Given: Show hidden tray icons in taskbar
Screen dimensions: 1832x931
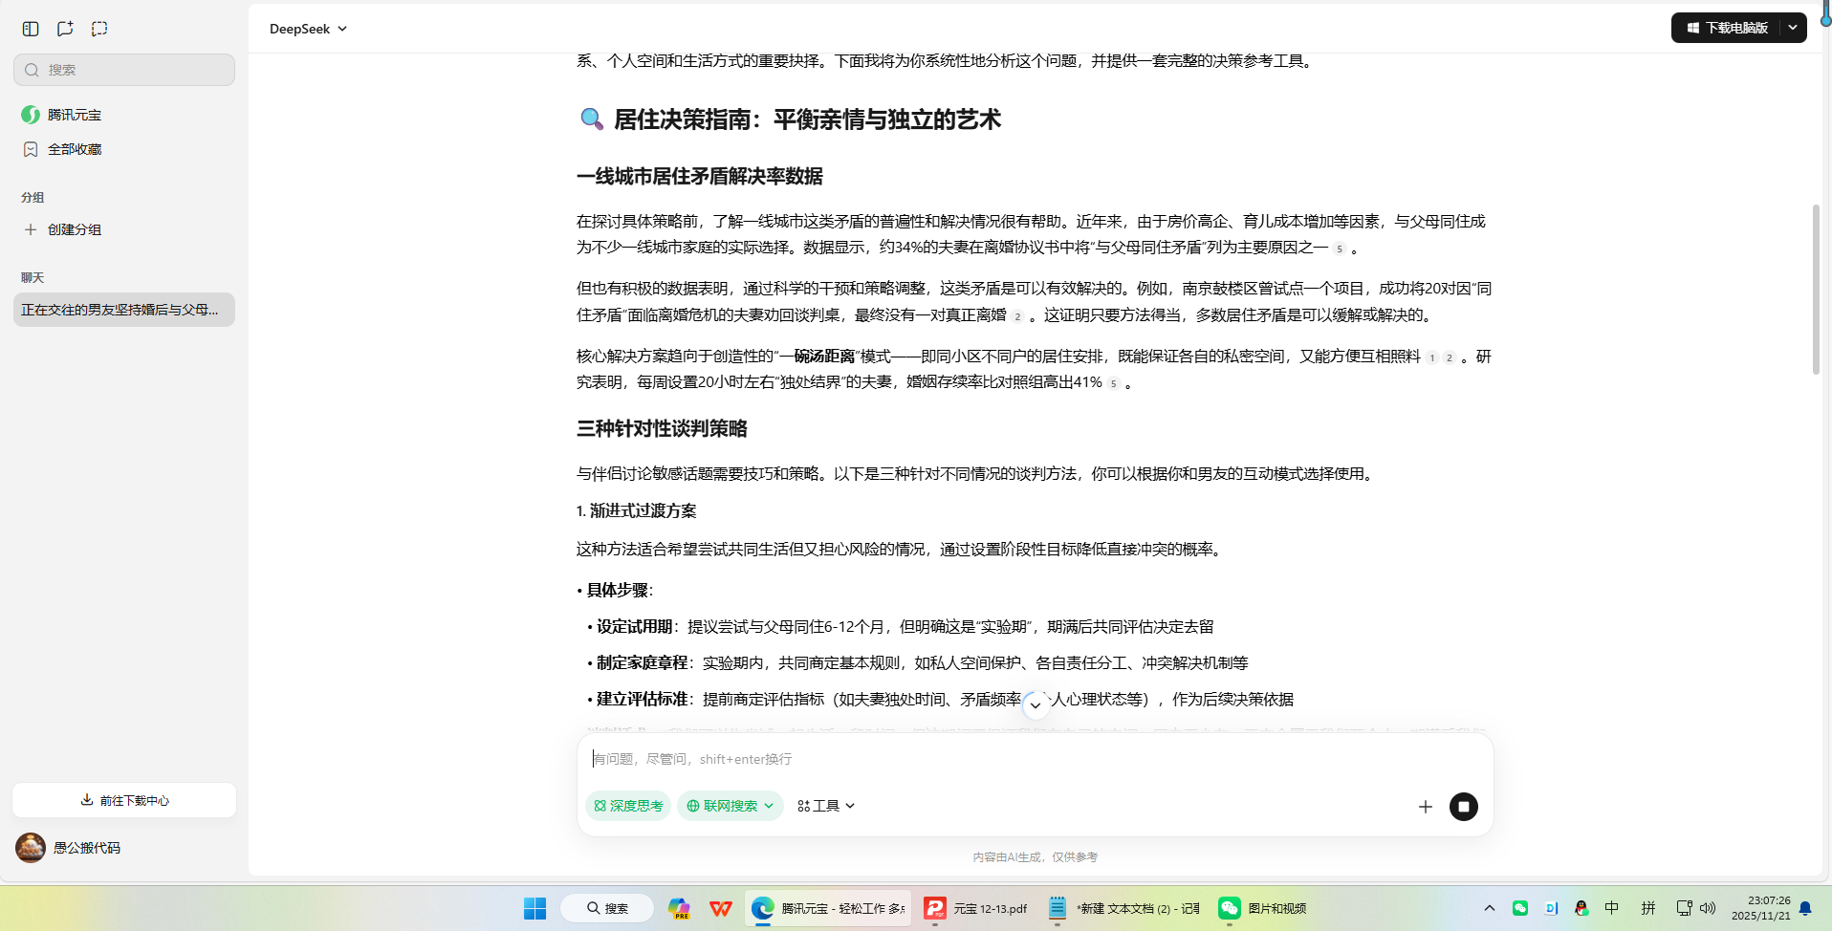Looking at the screenshot, I should (x=1488, y=908).
